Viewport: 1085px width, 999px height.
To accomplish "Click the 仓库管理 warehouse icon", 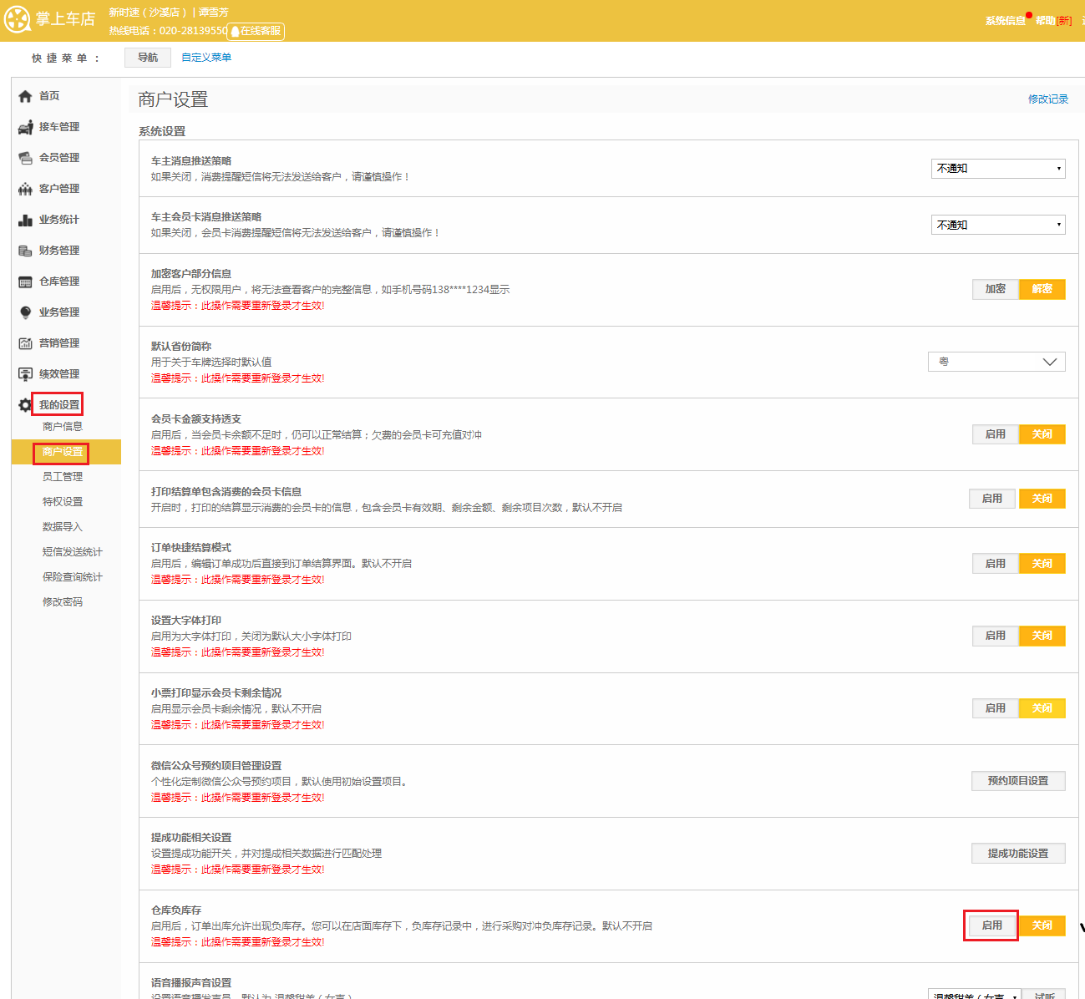I will tap(25, 282).
